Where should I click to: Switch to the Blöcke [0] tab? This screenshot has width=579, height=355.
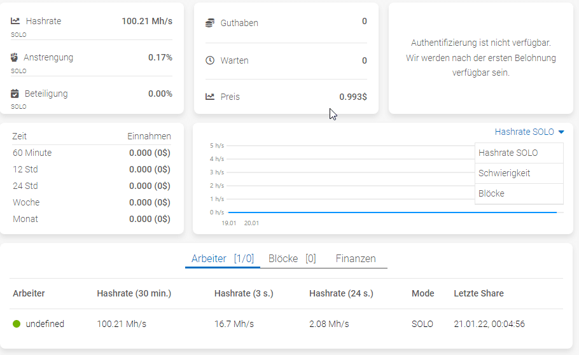coord(292,258)
